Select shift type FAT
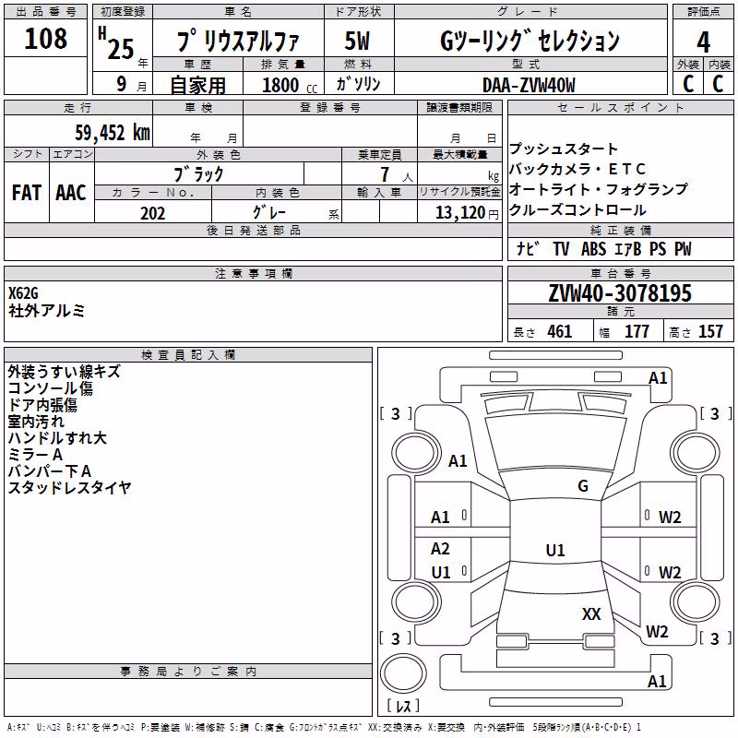The image size is (738, 738). 27,193
